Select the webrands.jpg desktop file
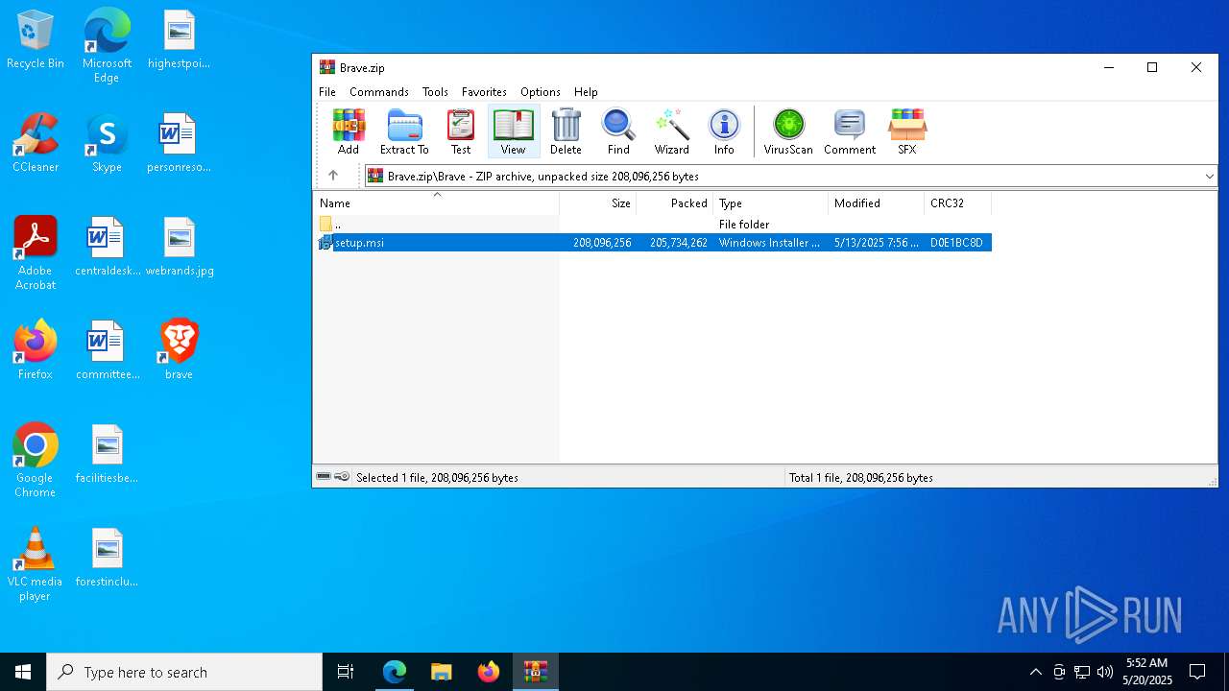The image size is (1229, 691). click(180, 248)
